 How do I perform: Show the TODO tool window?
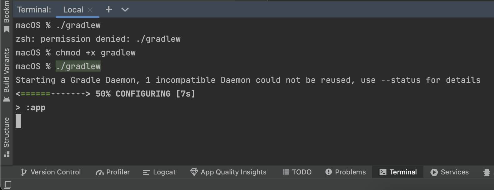click(x=296, y=172)
